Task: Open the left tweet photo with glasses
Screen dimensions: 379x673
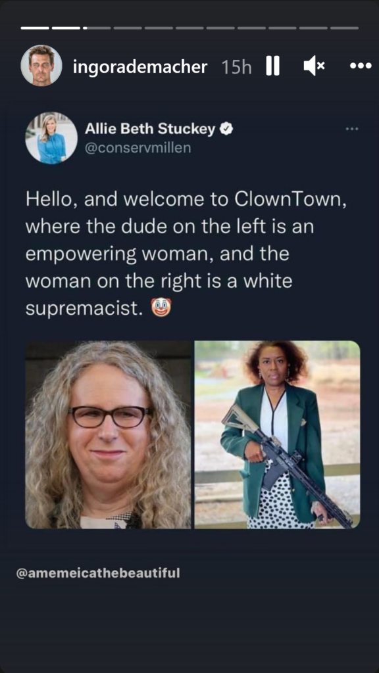Action: click(x=108, y=434)
